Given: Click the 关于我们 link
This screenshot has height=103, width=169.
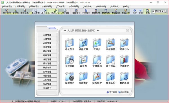Looking at the screenshot, I should (112, 92).
